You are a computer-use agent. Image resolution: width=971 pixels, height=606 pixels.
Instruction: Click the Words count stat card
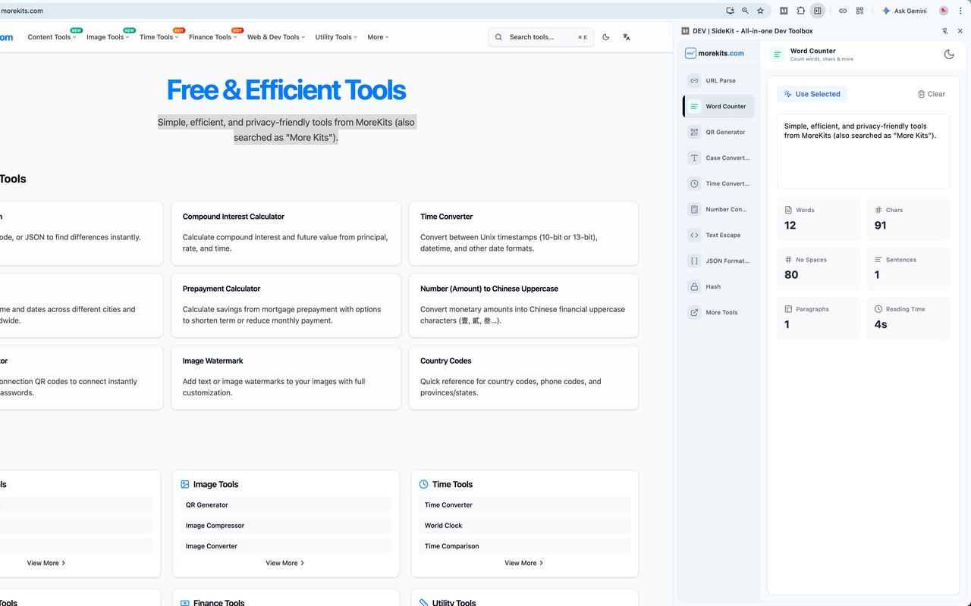pyautogui.click(x=819, y=219)
